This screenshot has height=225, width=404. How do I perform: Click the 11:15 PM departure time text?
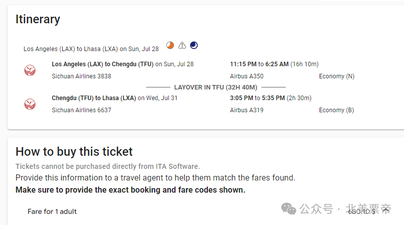243,64
